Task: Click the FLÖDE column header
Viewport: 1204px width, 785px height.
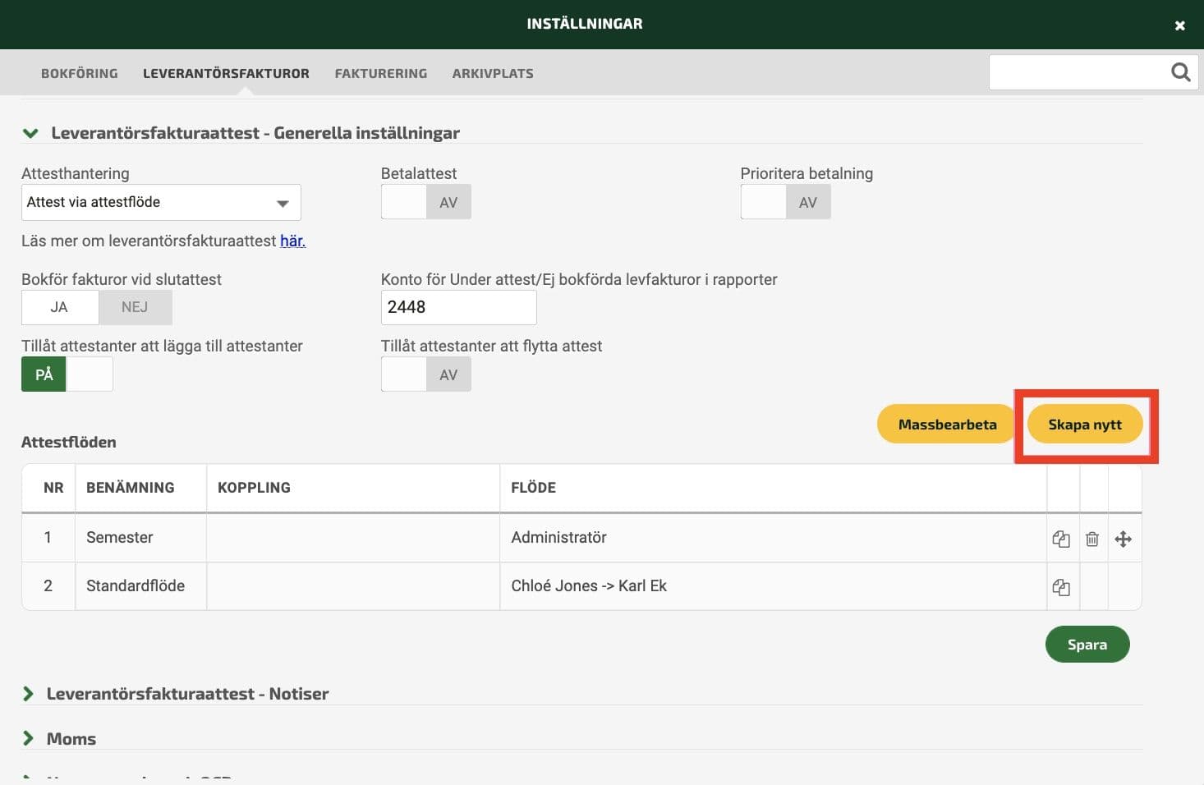Action: 533,488
